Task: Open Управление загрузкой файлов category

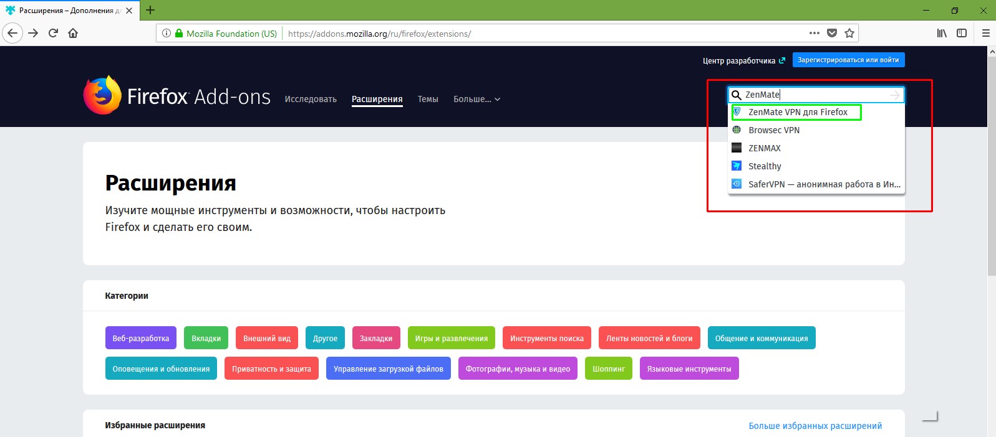Action: (389, 369)
